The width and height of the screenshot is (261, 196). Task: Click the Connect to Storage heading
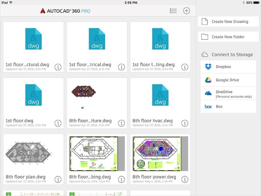tap(232, 55)
